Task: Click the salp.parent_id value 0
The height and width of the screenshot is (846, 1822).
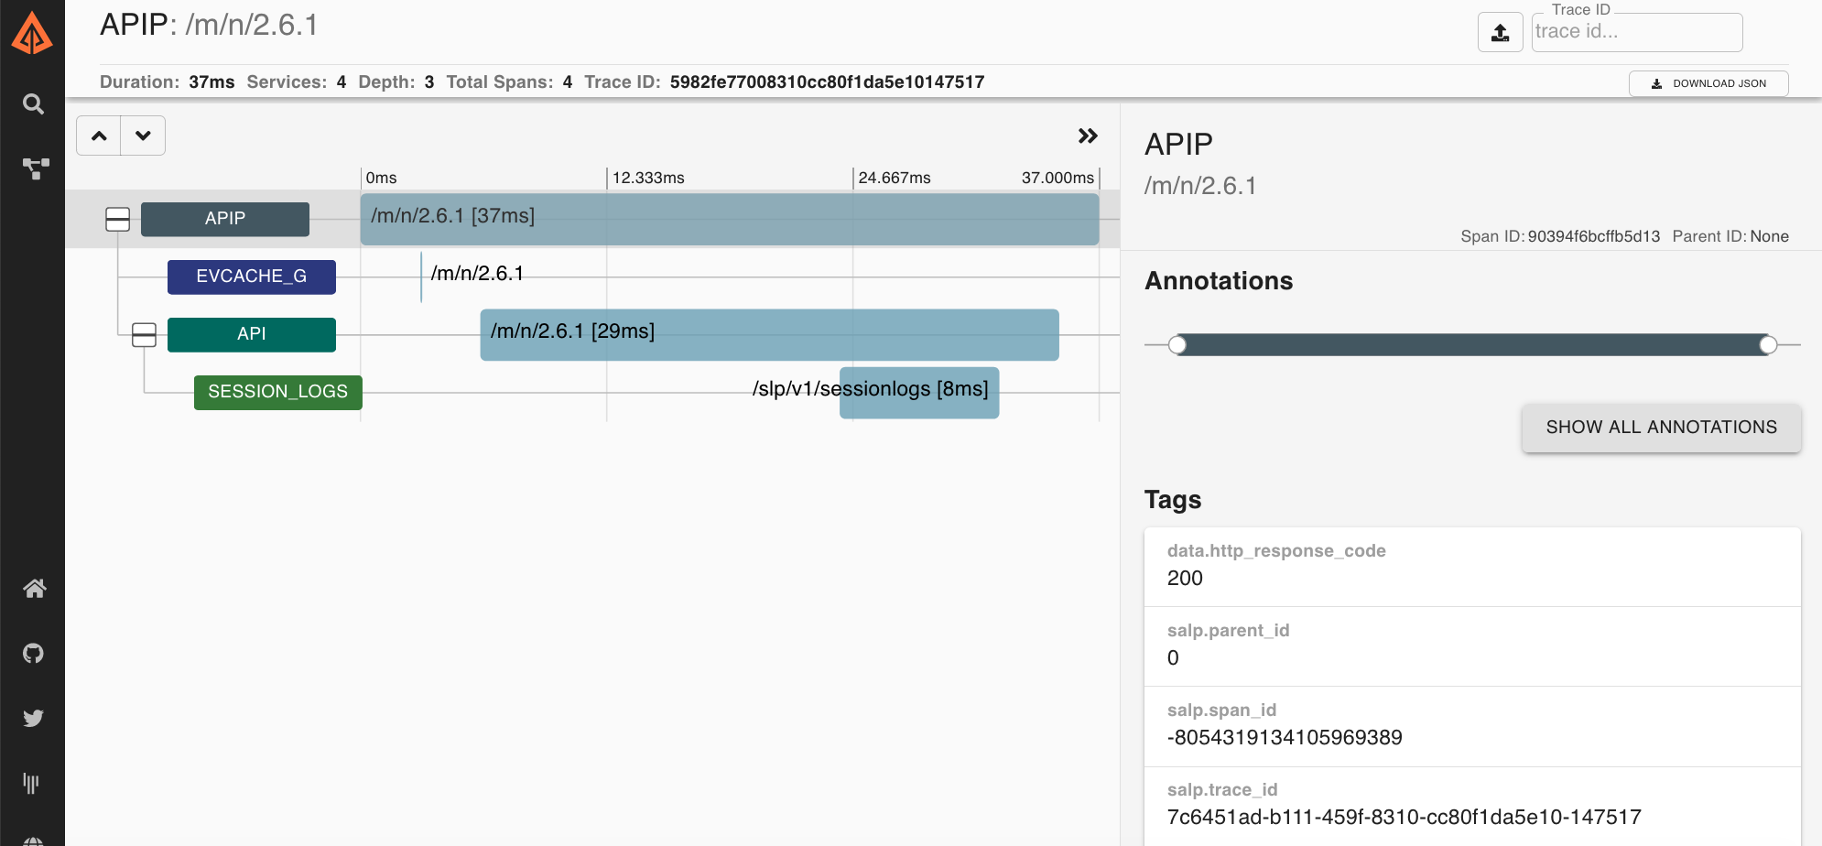Action: click(1173, 658)
